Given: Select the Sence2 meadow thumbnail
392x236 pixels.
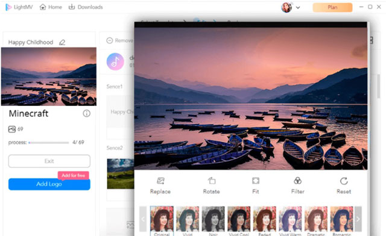Looking at the screenshot, I should tap(121, 173).
